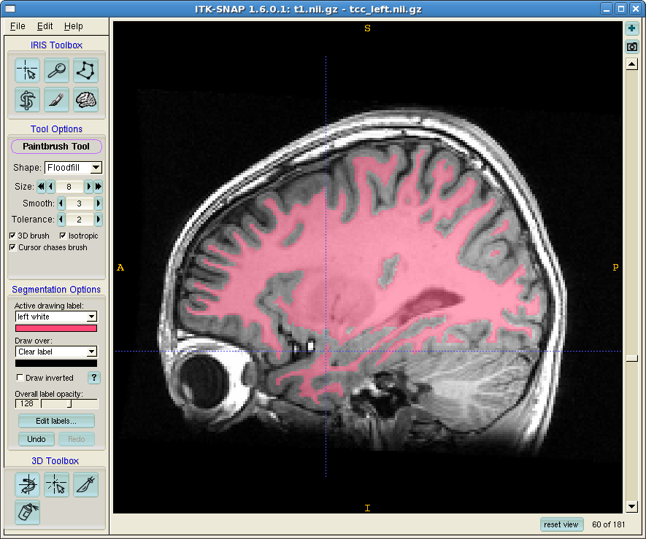Enable the Draw inverted option

(x=20, y=378)
